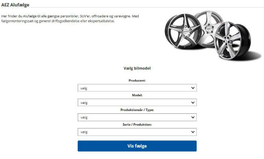Click the alloy wheels product image
Screen dimensions: 264x159
(x=213, y=36)
